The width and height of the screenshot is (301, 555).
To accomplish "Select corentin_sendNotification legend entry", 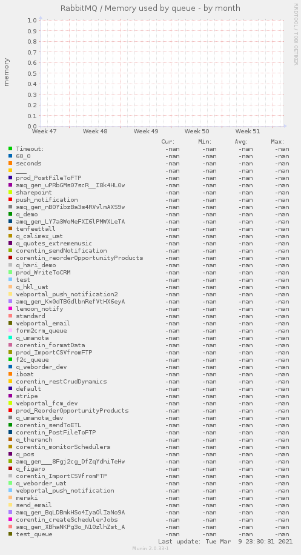I will [x=61, y=251].
